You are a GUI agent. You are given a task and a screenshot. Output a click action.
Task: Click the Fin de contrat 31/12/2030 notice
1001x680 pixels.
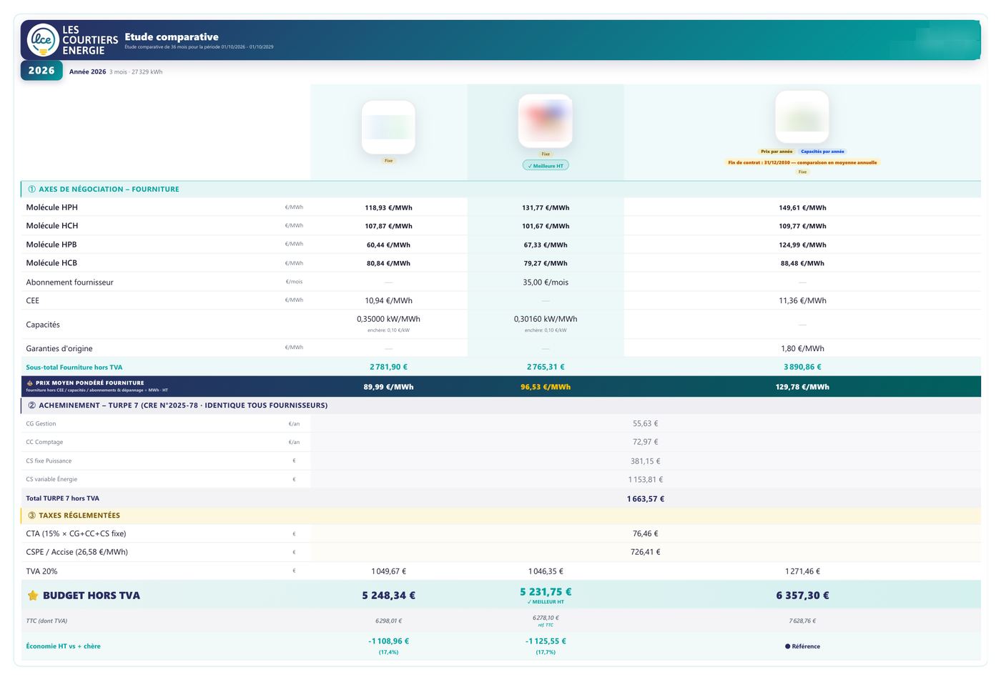coord(802,162)
